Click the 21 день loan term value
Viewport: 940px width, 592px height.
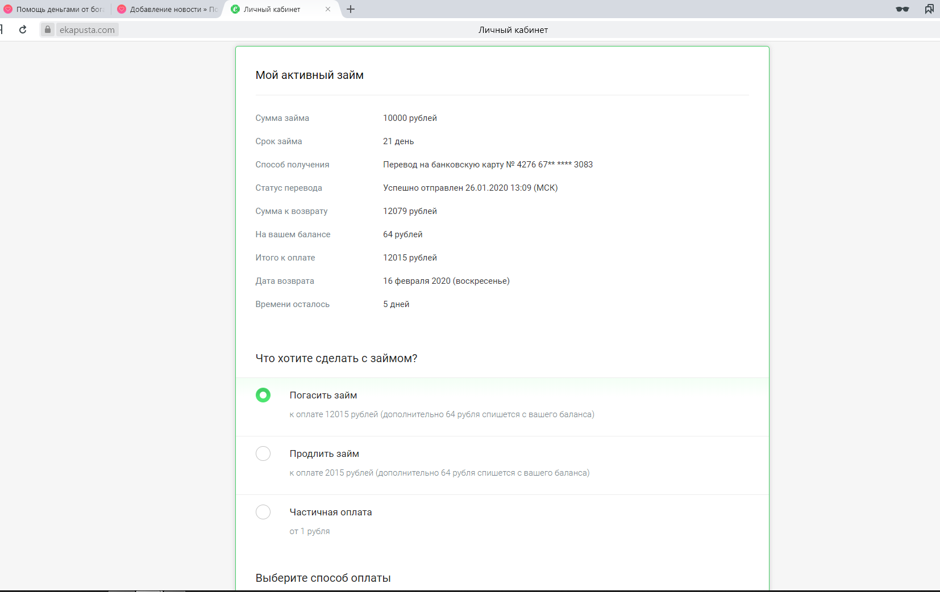tap(398, 141)
